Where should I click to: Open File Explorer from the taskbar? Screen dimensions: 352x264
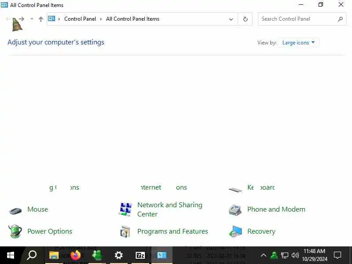tap(54, 255)
